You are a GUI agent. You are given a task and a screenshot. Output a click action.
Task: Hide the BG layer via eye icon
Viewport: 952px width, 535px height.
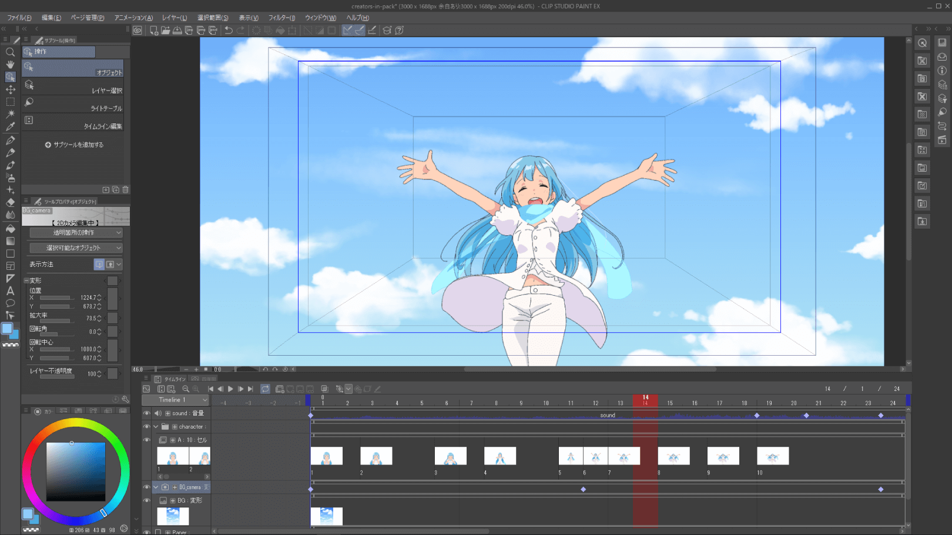146,500
